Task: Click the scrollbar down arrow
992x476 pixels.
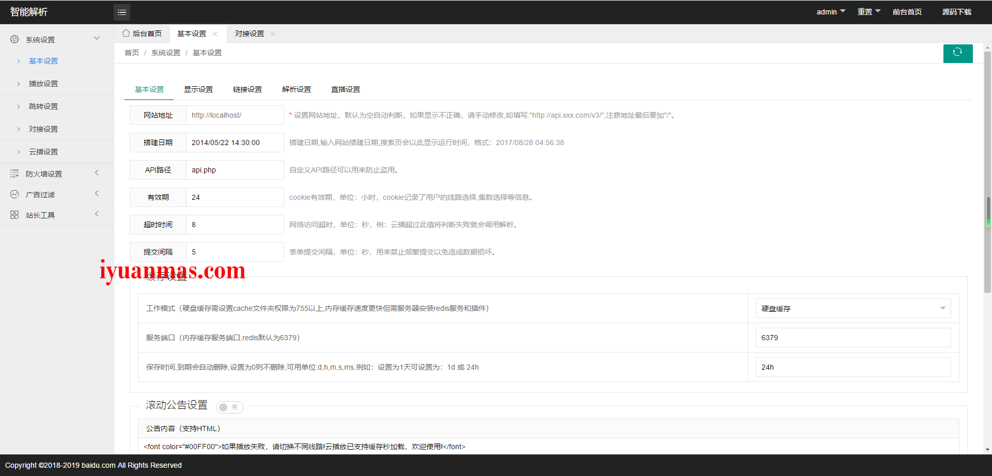Action: [987, 450]
